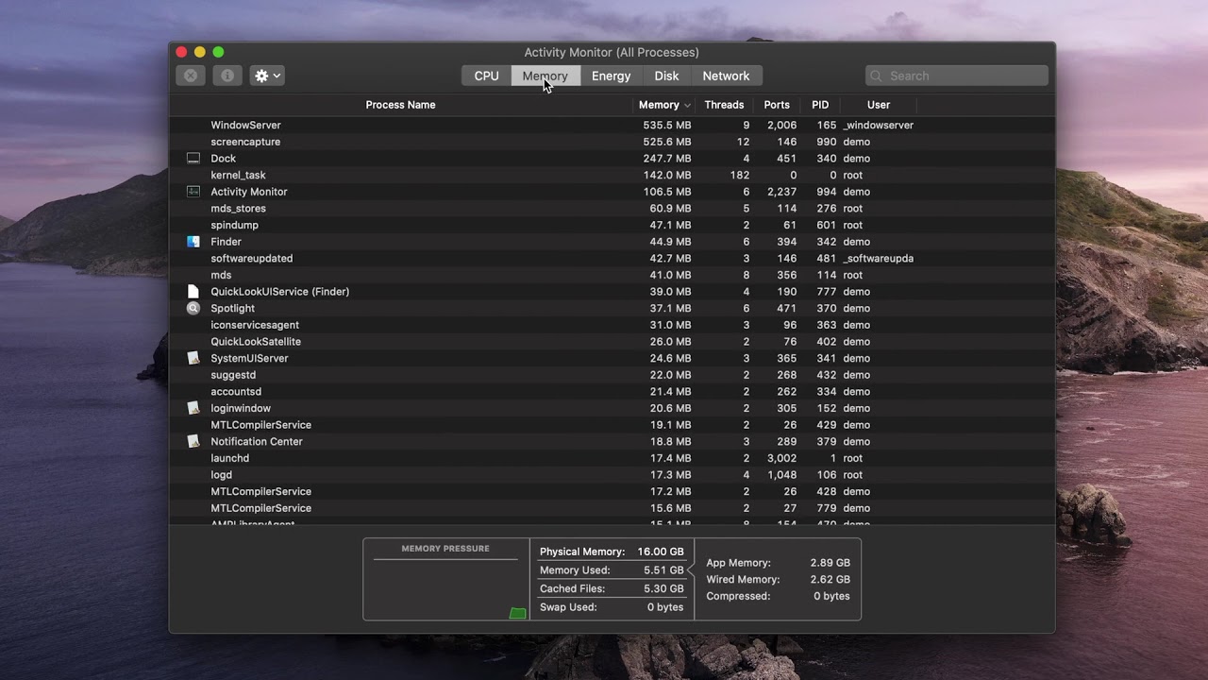Click the Memory Pressure graph panel
This screenshot has height=680, width=1208.
click(445, 579)
